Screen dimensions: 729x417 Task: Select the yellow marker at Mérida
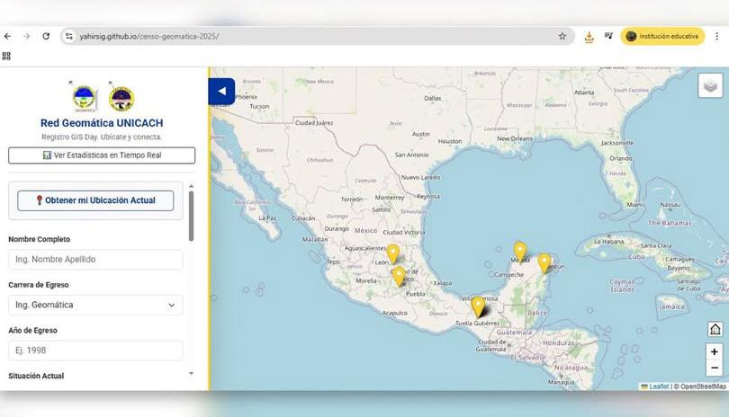520,252
